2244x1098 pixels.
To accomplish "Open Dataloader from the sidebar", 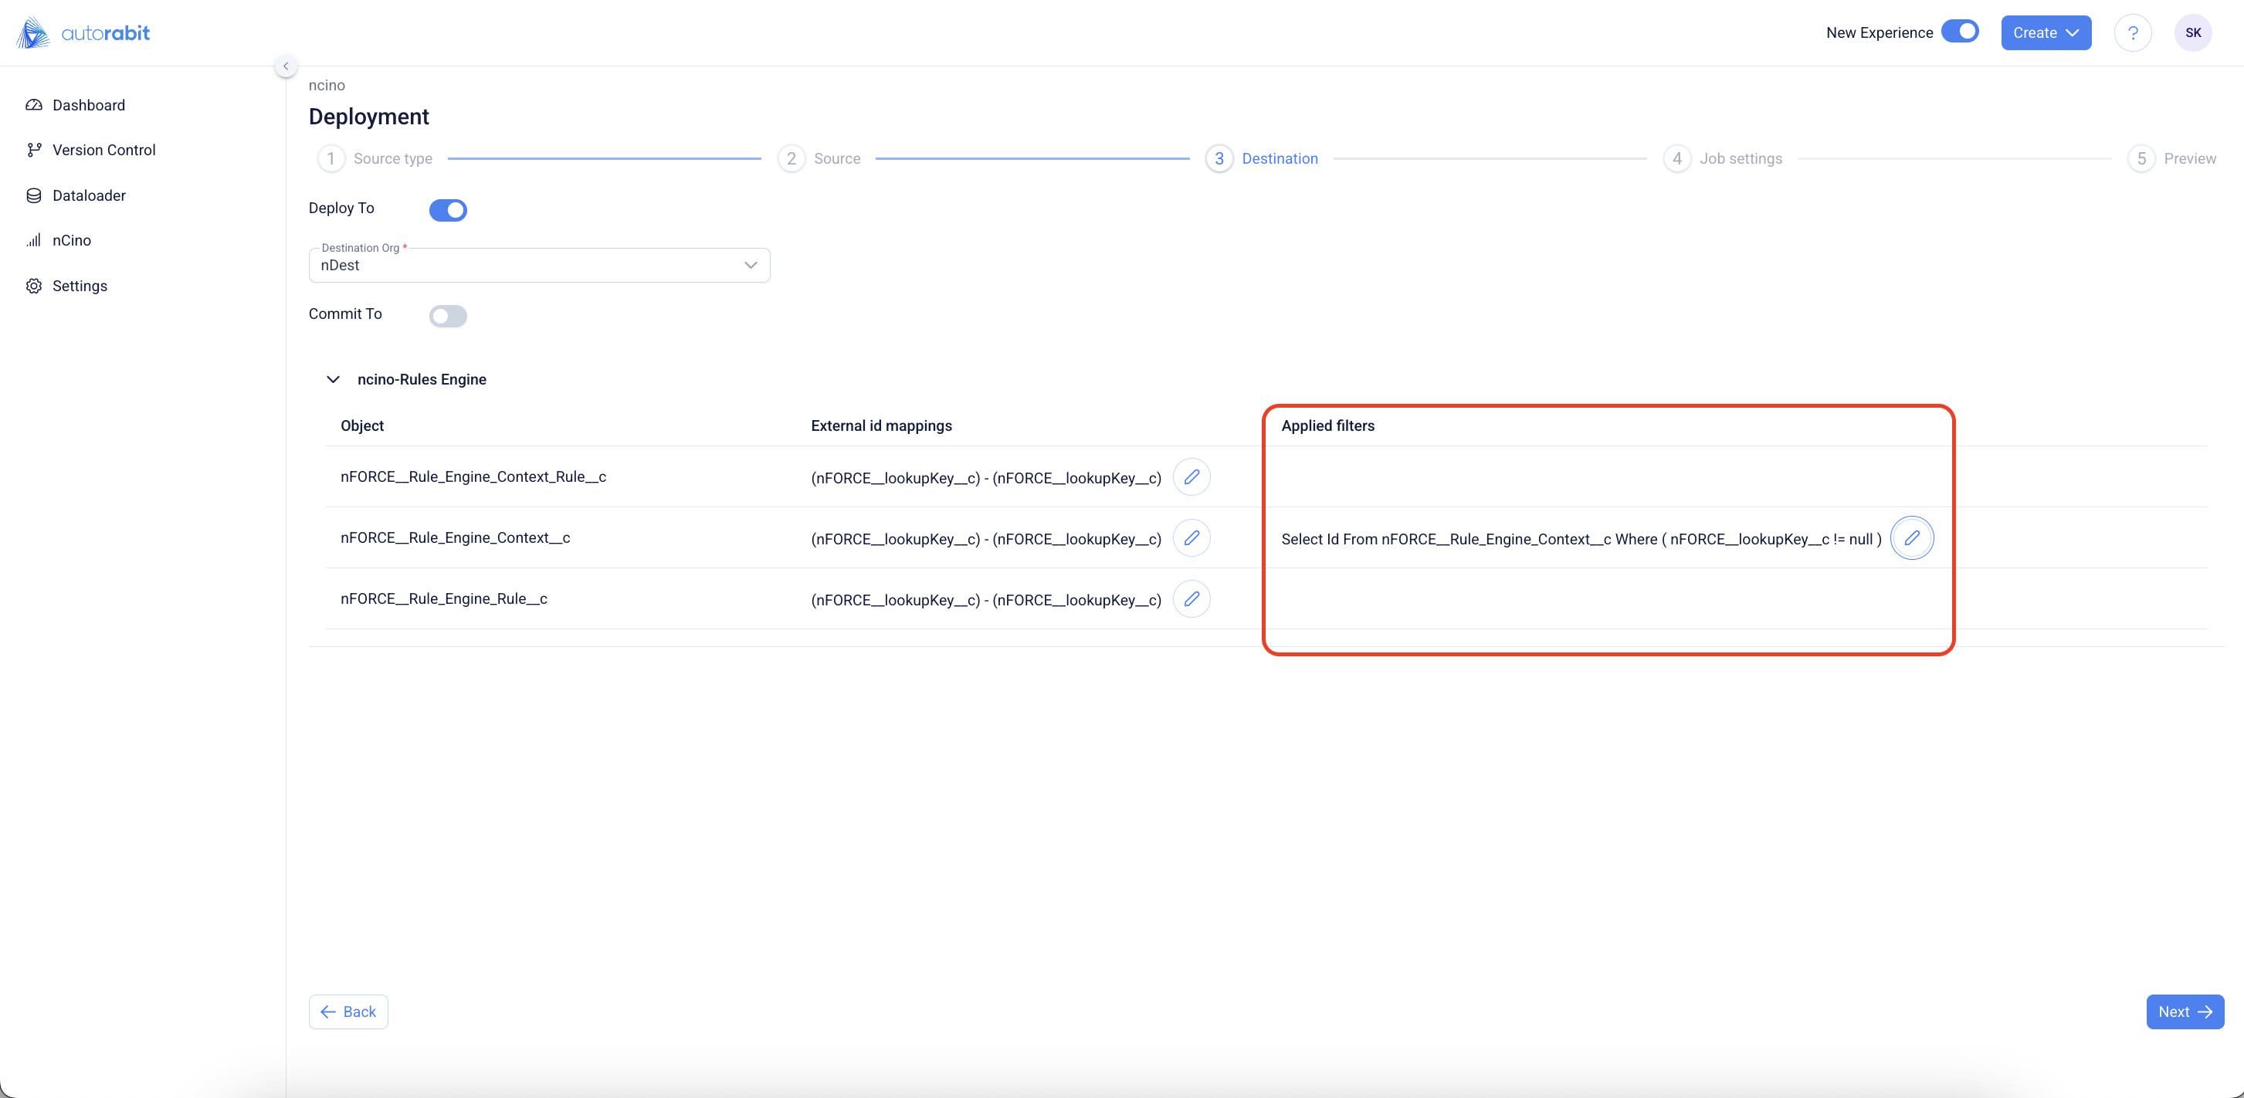I will pos(89,196).
